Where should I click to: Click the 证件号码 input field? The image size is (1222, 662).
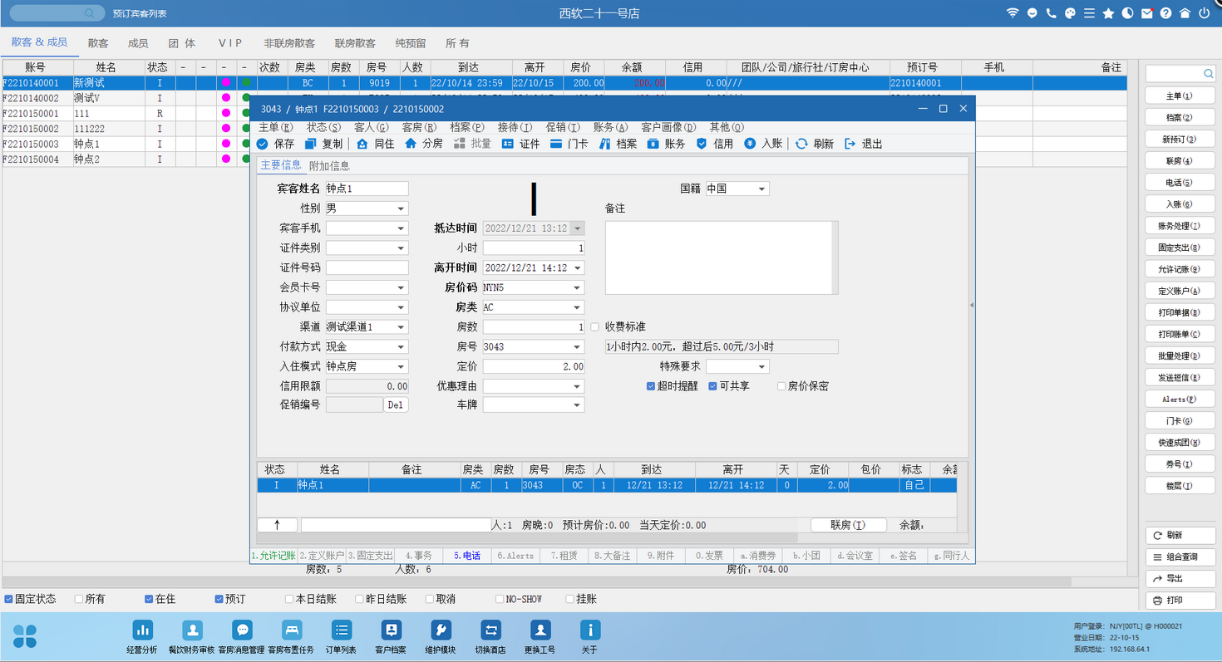point(367,267)
